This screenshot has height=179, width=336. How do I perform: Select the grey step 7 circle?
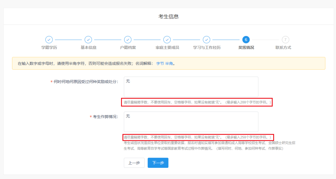pyautogui.click(x=285, y=40)
